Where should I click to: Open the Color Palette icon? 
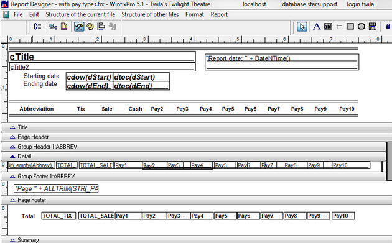[x=90, y=27]
